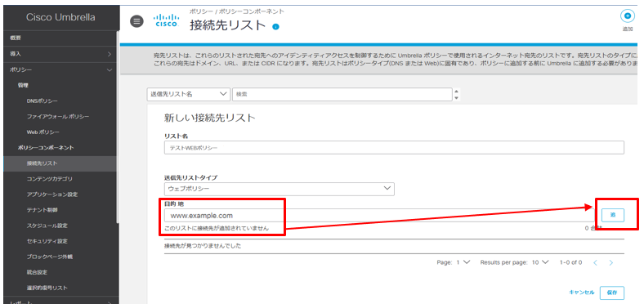Collapse the ポリシー sidebar section
Image resolution: width=644 pixels, height=304 pixels.
click(x=60, y=69)
